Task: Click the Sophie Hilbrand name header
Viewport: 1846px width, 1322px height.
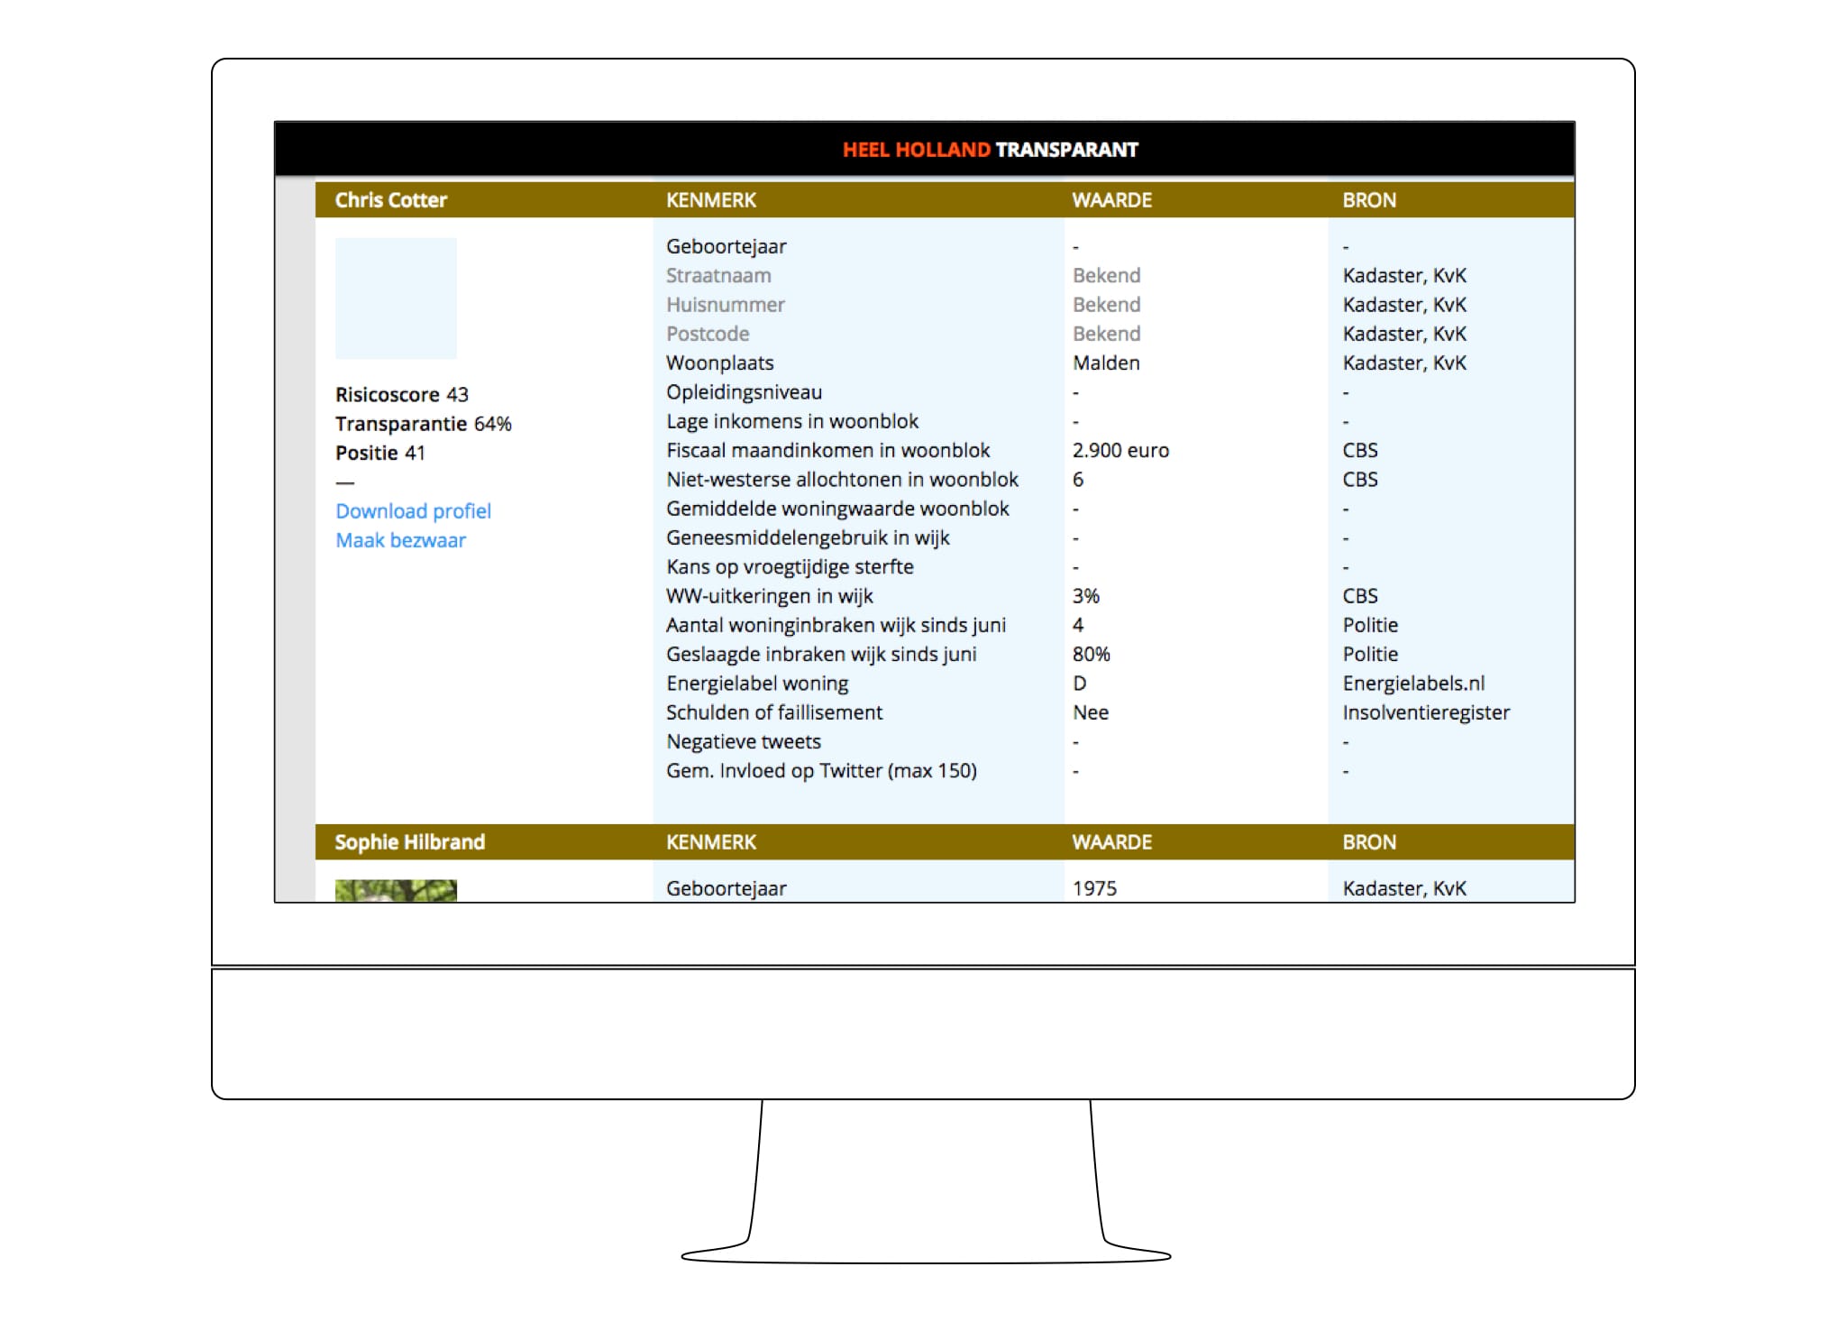Action: click(x=409, y=842)
